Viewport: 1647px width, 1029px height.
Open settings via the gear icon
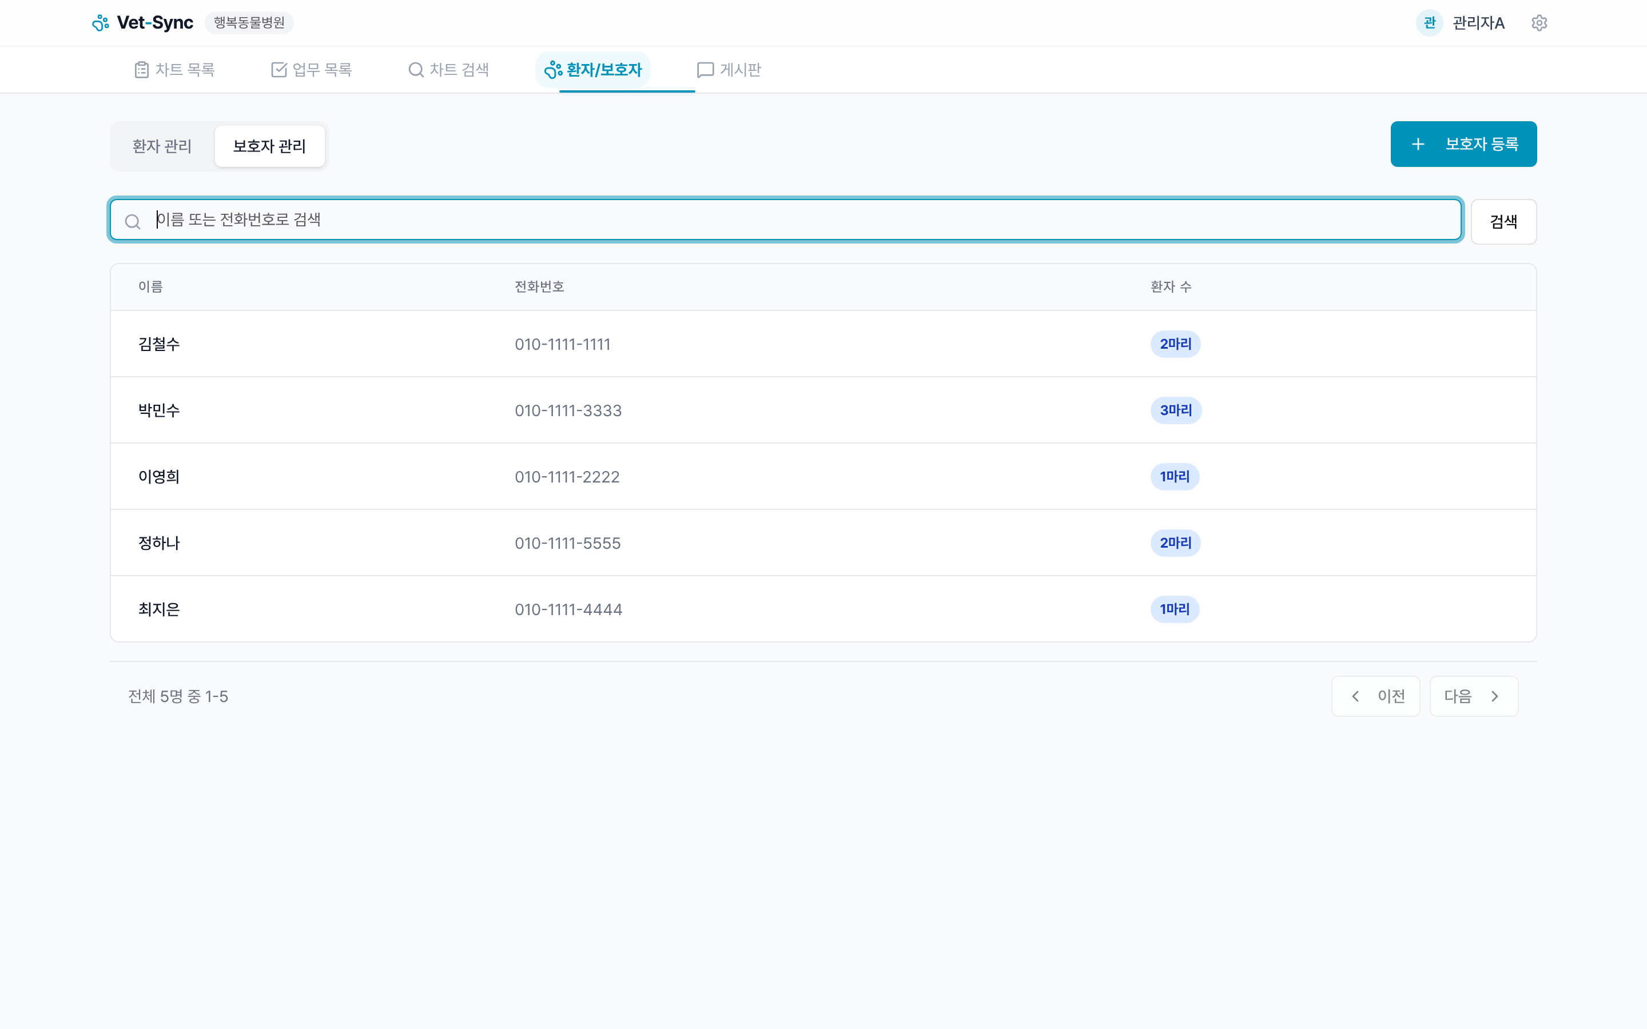pyautogui.click(x=1539, y=23)
